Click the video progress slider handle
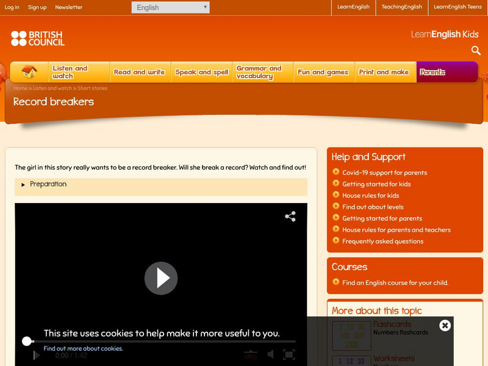Viewport: 488px width, 366px height. pos(27,340)
